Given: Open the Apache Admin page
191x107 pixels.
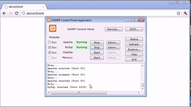Looking at the screenshot, I should tap(113, 43).
